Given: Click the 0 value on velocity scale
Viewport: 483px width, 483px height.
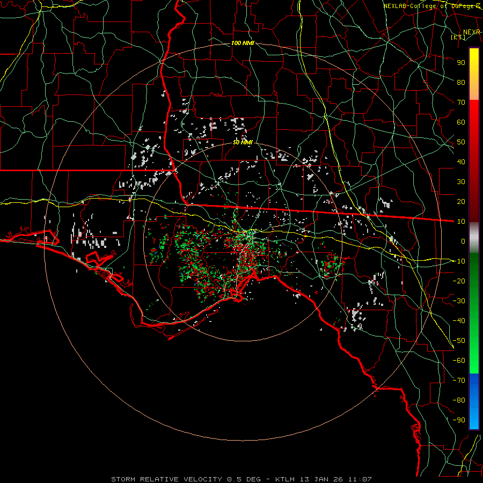Looking at the screenshot, I should tap(463, 241).
